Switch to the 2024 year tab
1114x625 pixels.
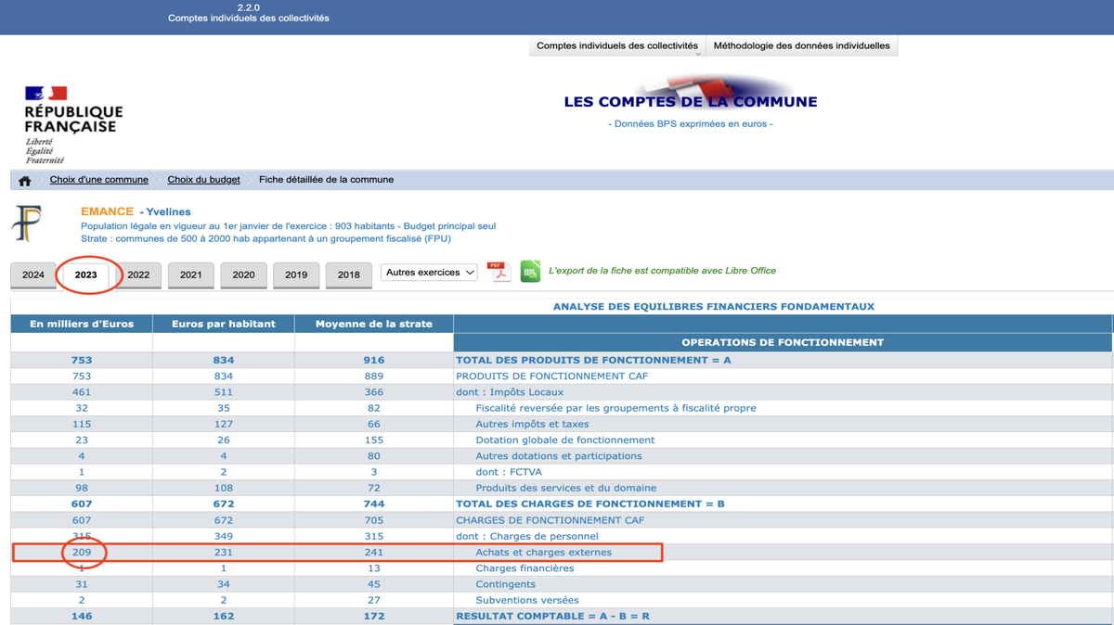(x=33, y=275)
